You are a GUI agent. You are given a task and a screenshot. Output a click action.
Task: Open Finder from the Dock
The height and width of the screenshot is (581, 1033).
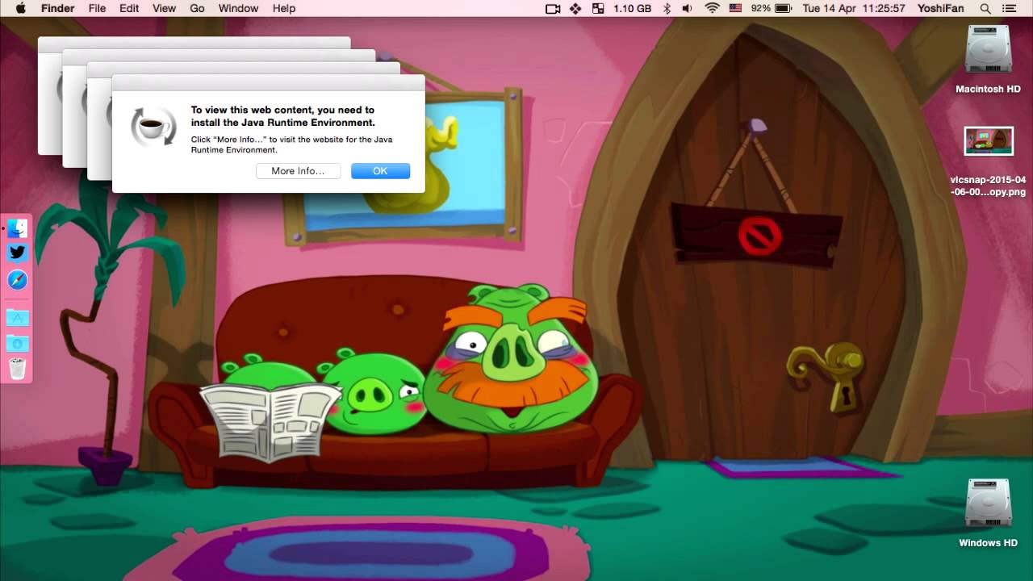17,228
